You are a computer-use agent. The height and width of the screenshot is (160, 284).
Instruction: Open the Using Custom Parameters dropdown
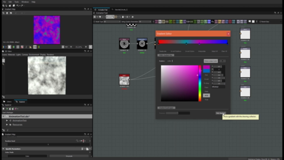click(x=145, y=22)
